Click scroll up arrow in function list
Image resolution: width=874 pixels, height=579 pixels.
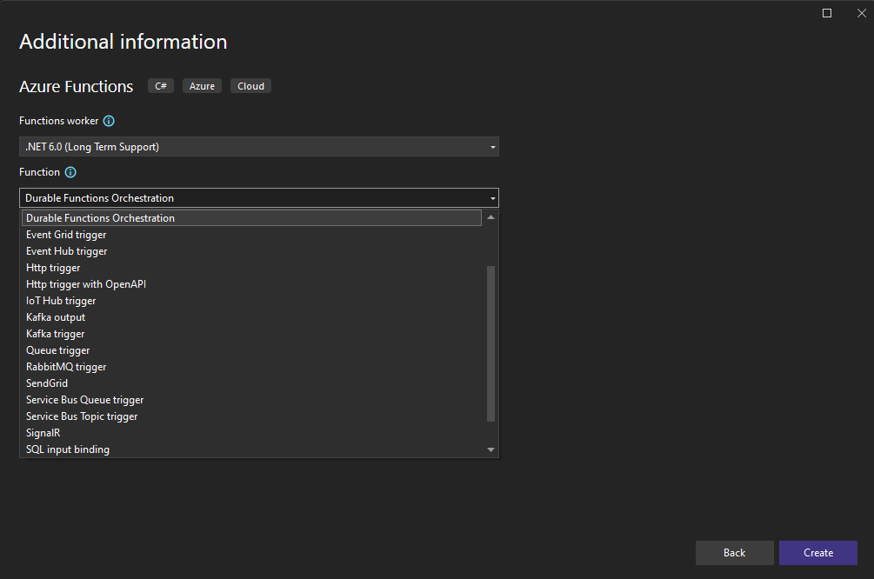click(x=490, y=217)
